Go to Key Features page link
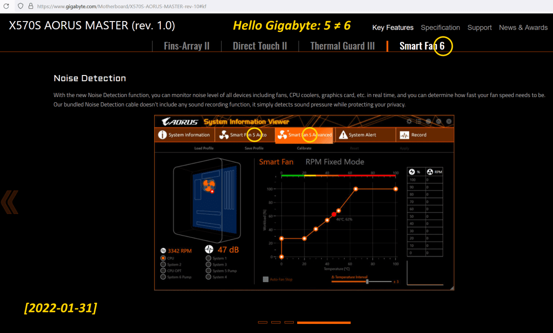This screenshot has width=553, height=333. coord(393,27)
